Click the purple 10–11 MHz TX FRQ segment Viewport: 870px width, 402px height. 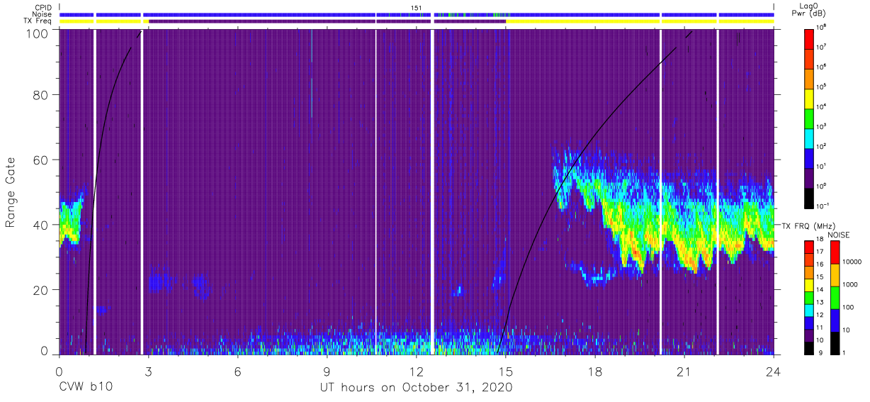[810, 334]
